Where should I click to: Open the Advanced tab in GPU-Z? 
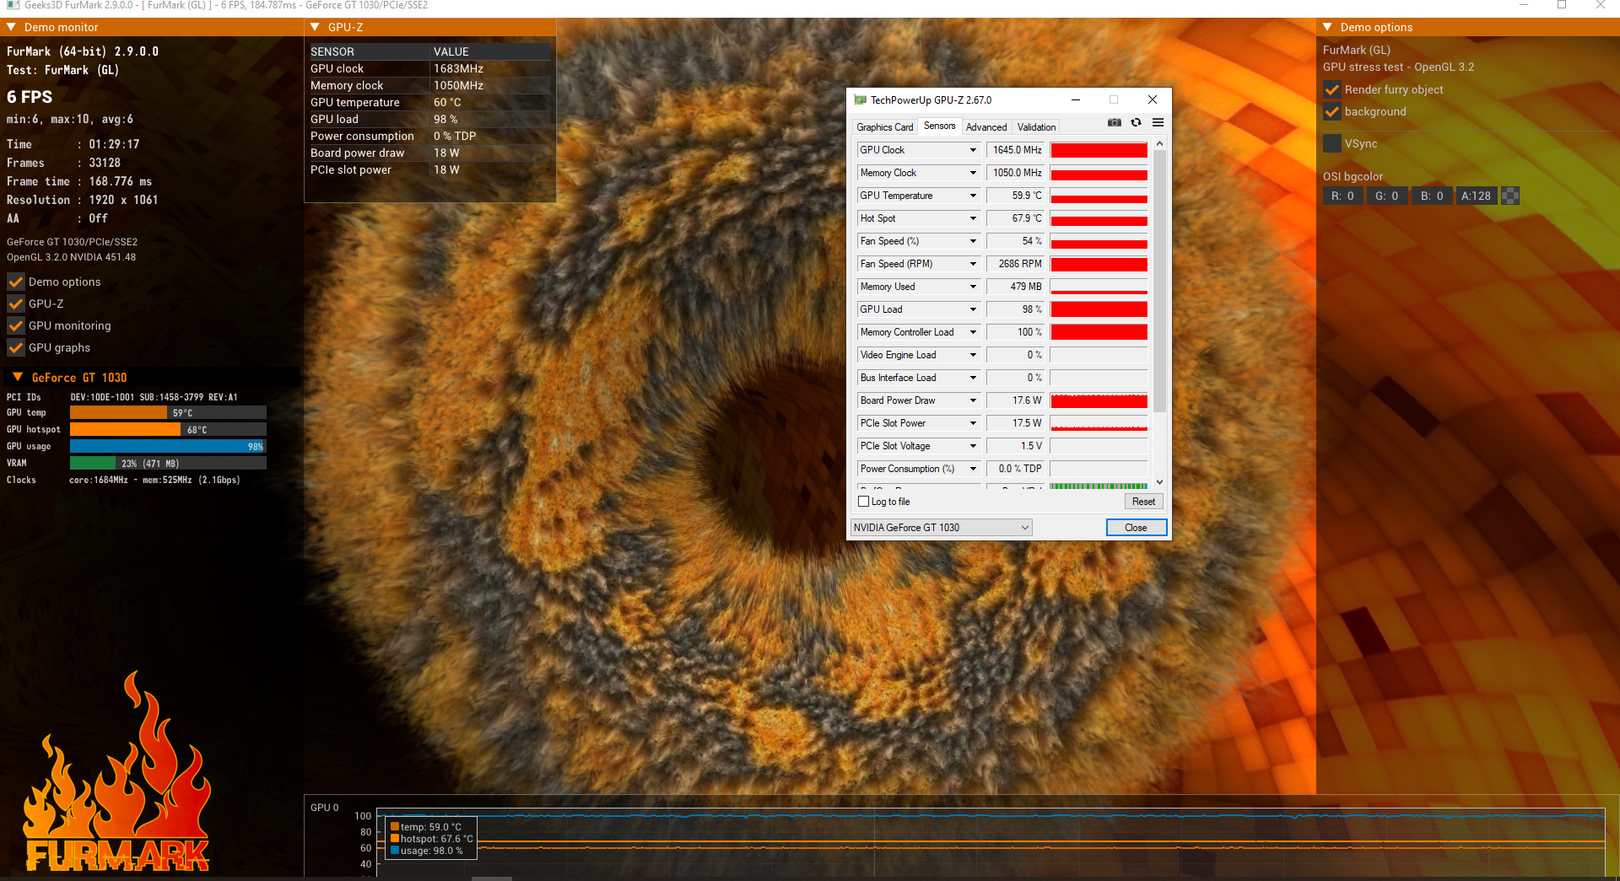(x=986, y=127)
